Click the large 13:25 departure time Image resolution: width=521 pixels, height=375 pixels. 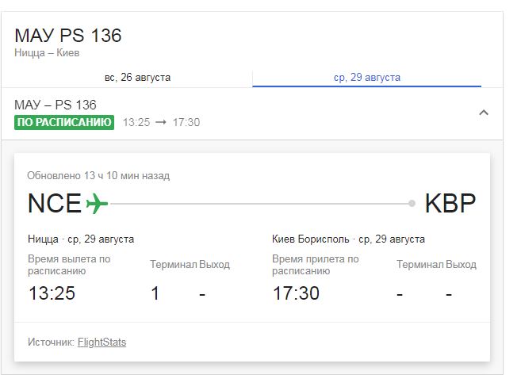(x=52, y=293)
